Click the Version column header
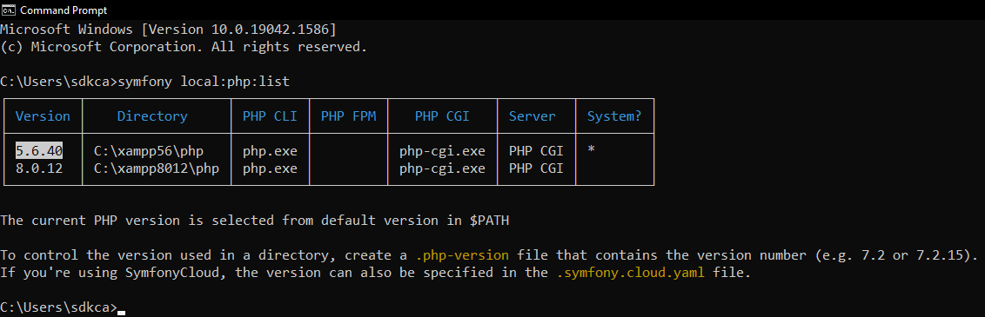 pyautogui.click(x=43, y=116)
